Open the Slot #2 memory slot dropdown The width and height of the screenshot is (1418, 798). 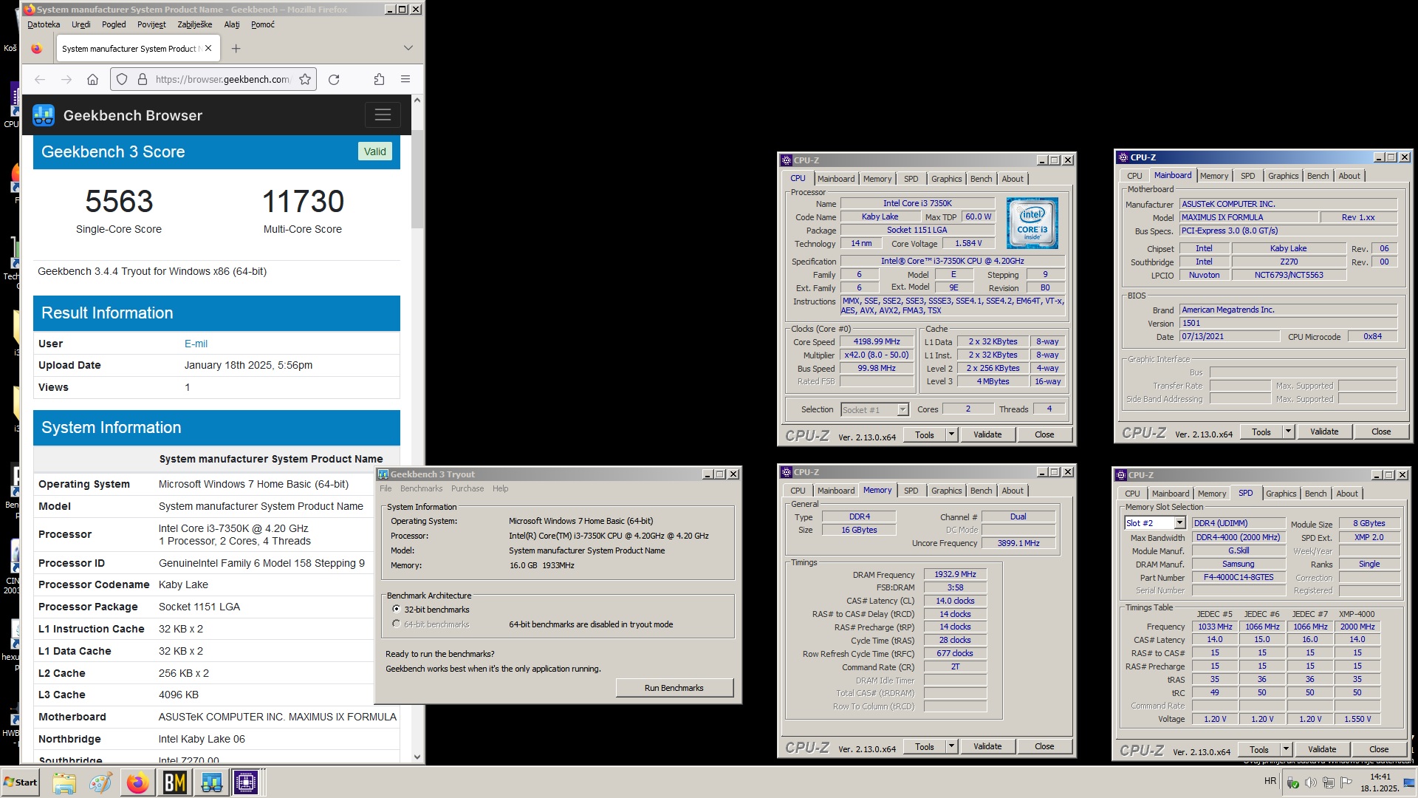(x=1179, y=523)
